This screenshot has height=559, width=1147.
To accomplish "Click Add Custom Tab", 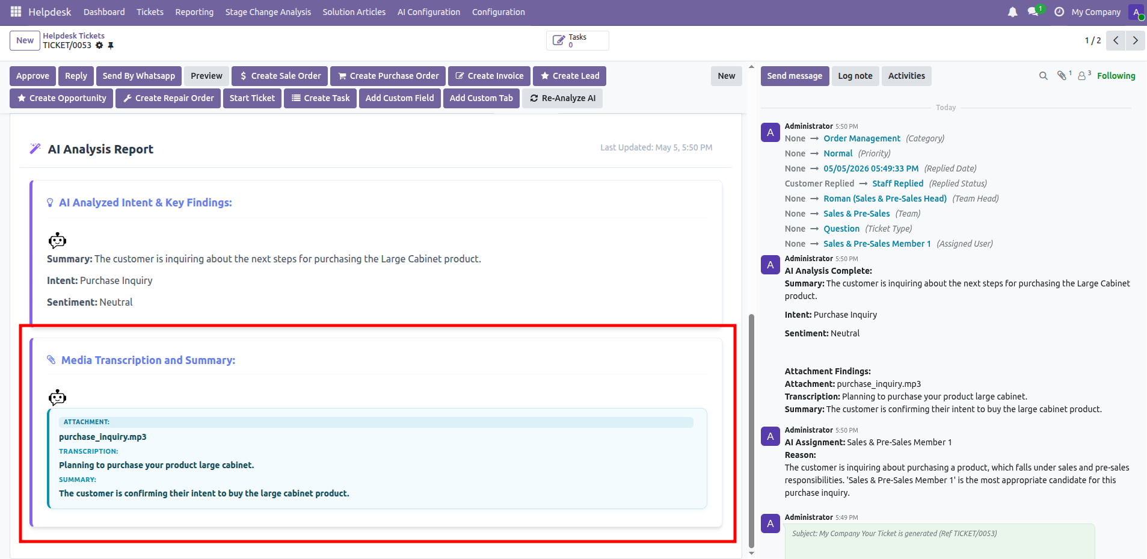I will [481, 98].
